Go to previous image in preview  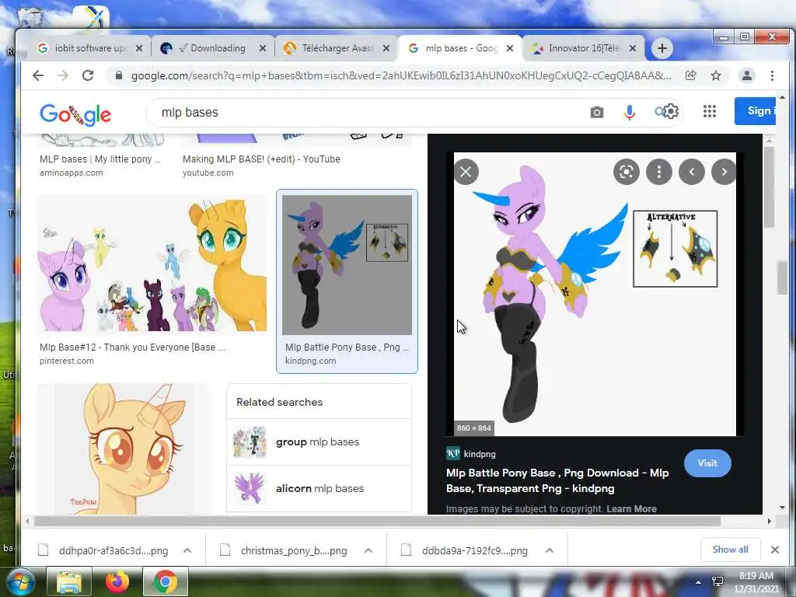691,172
